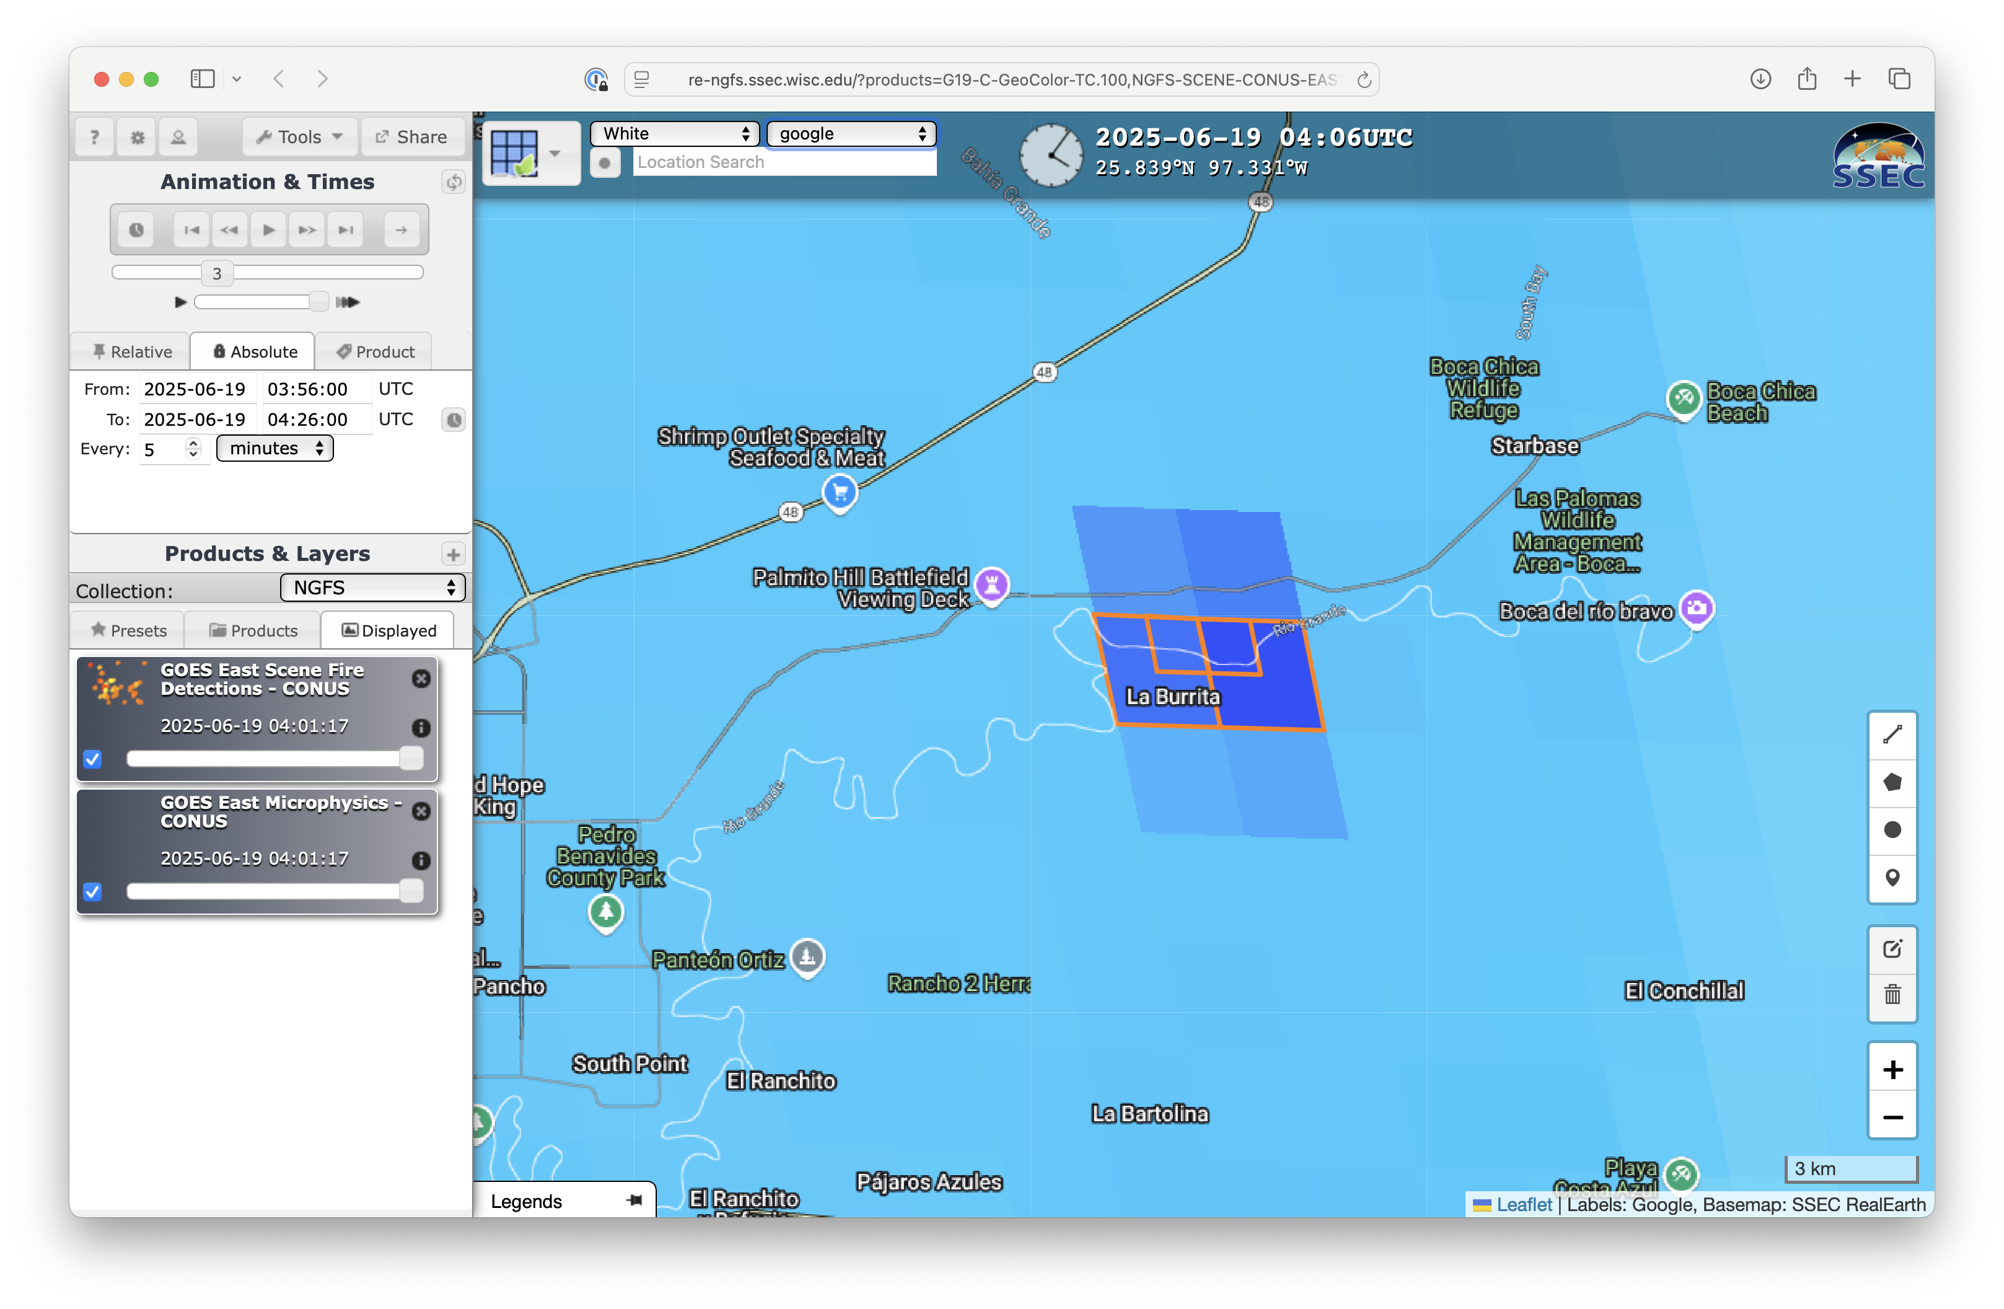This screenshot has width=2004, height=1309.
Task: Toggle Microphysics layer visibility checkbox
Action: tap(92, 892)
